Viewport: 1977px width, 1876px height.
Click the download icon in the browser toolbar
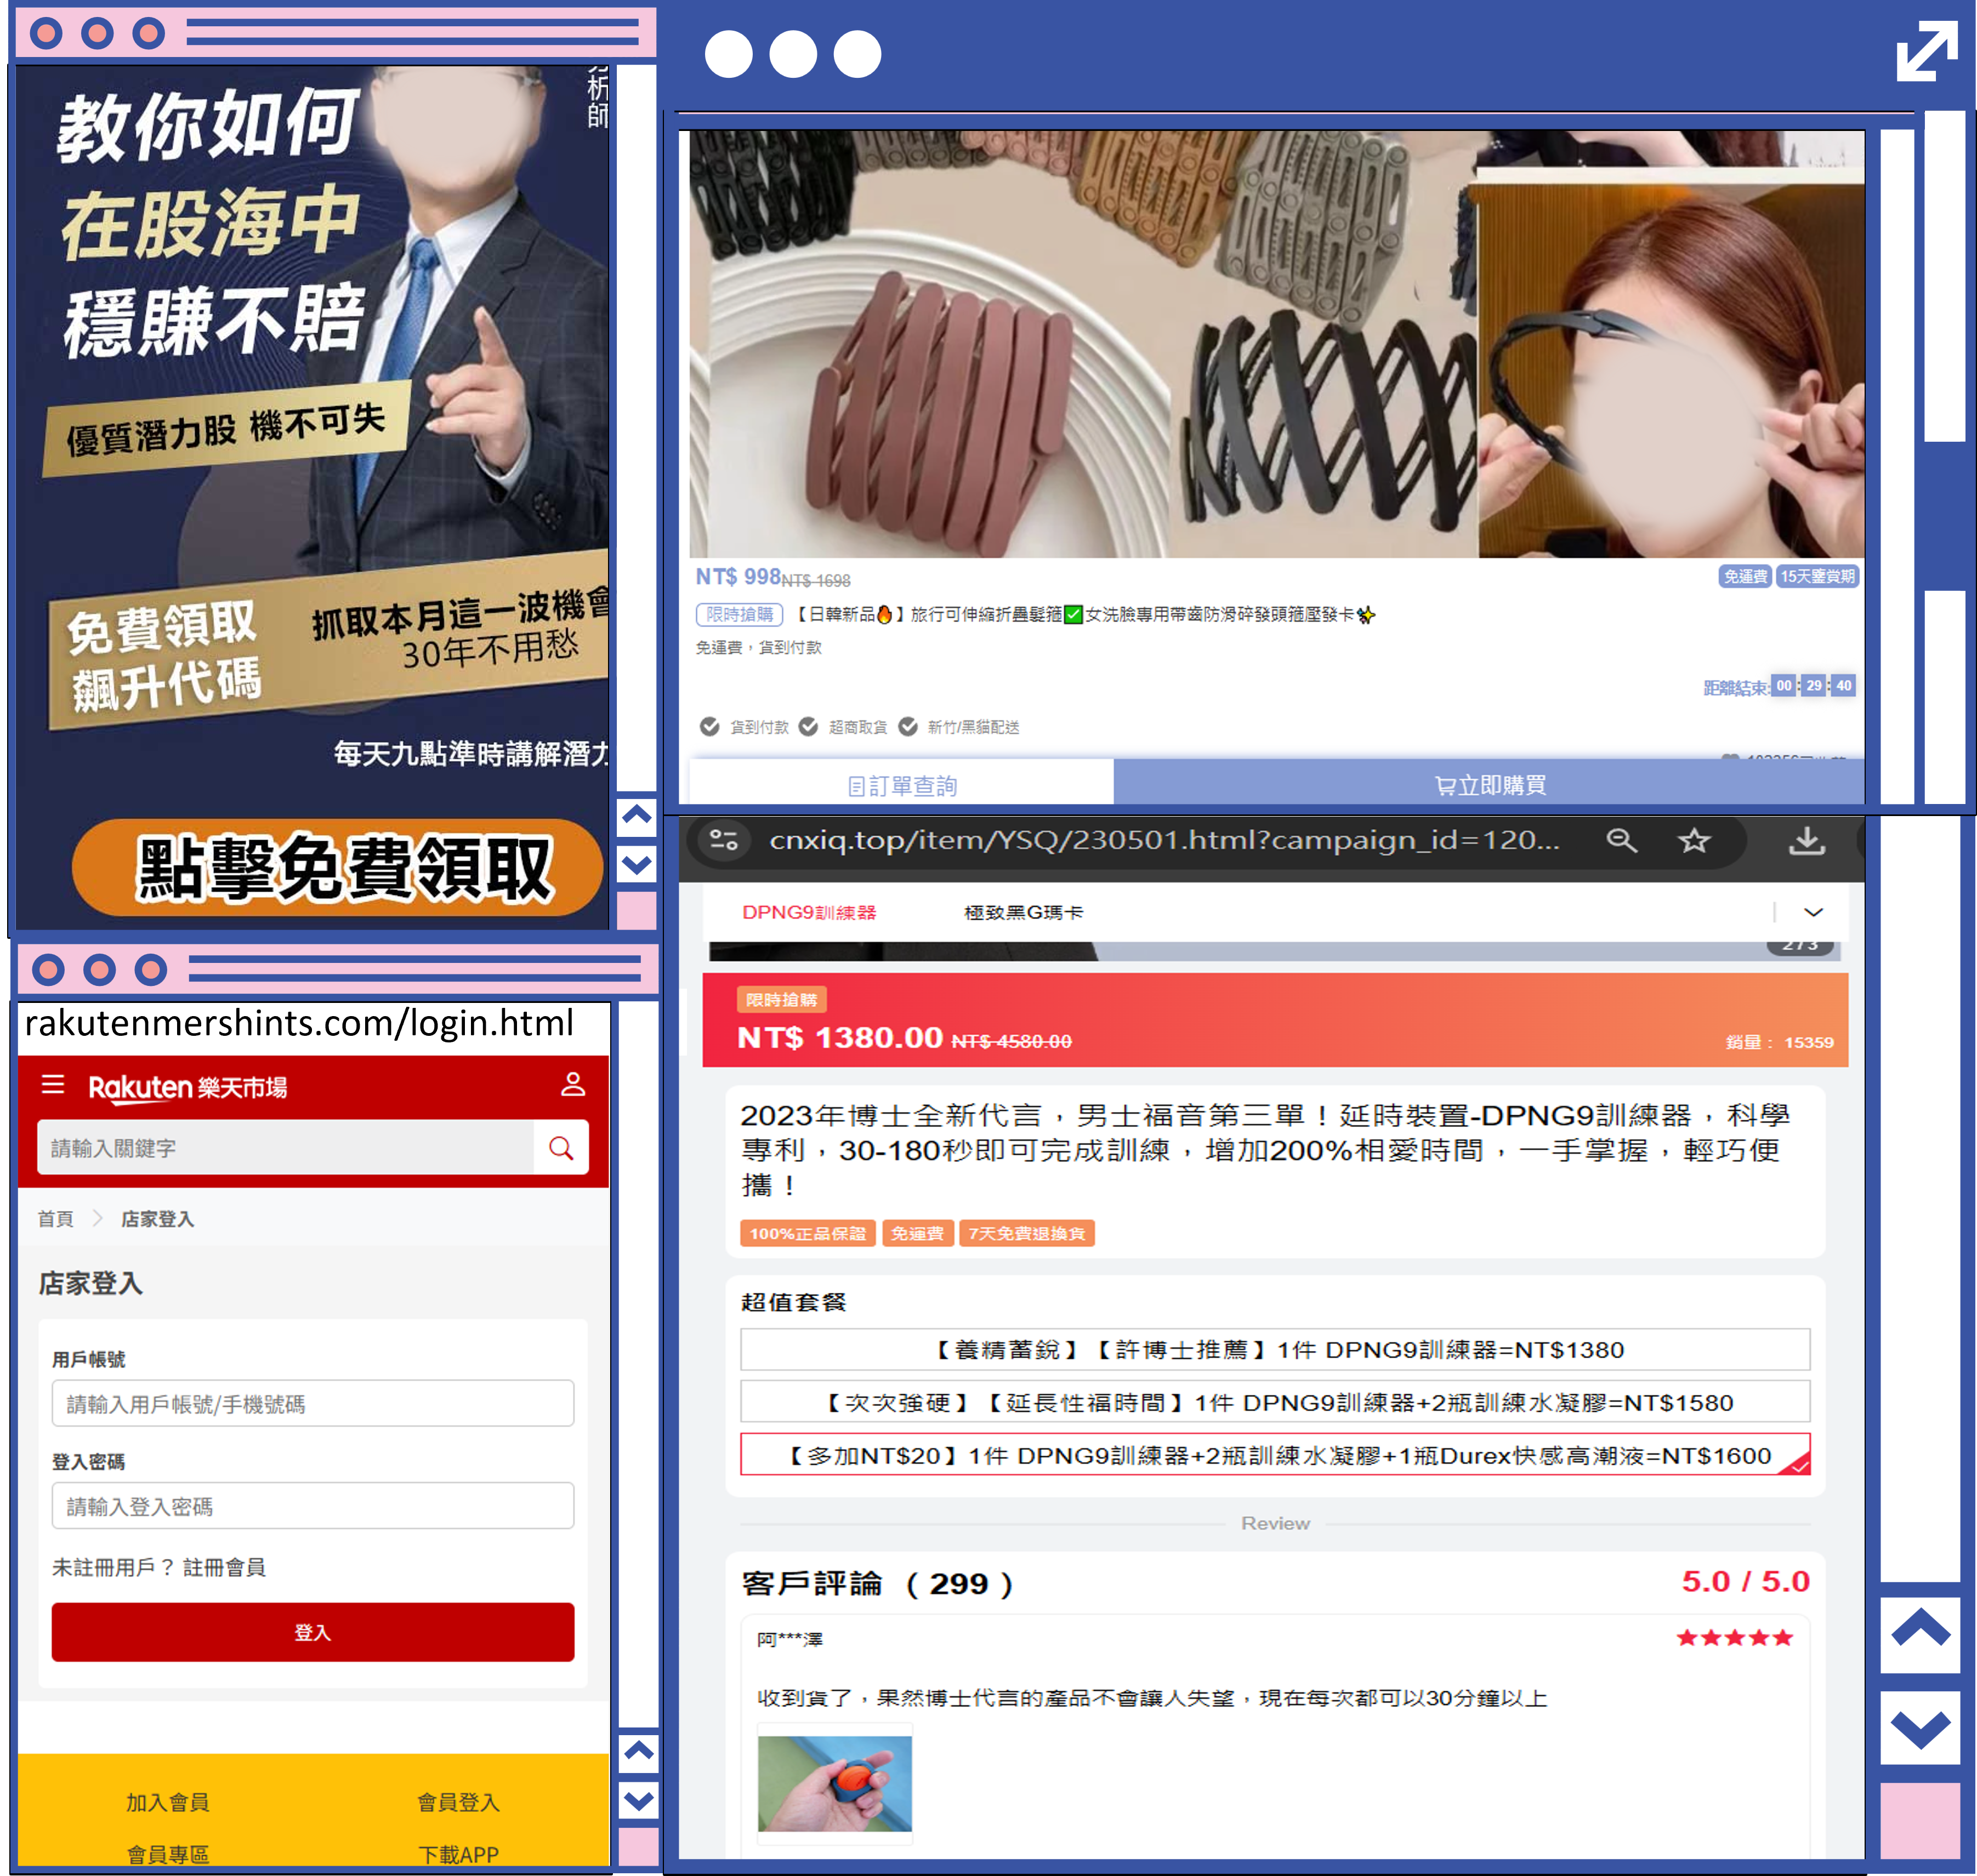pos(1806,840)
